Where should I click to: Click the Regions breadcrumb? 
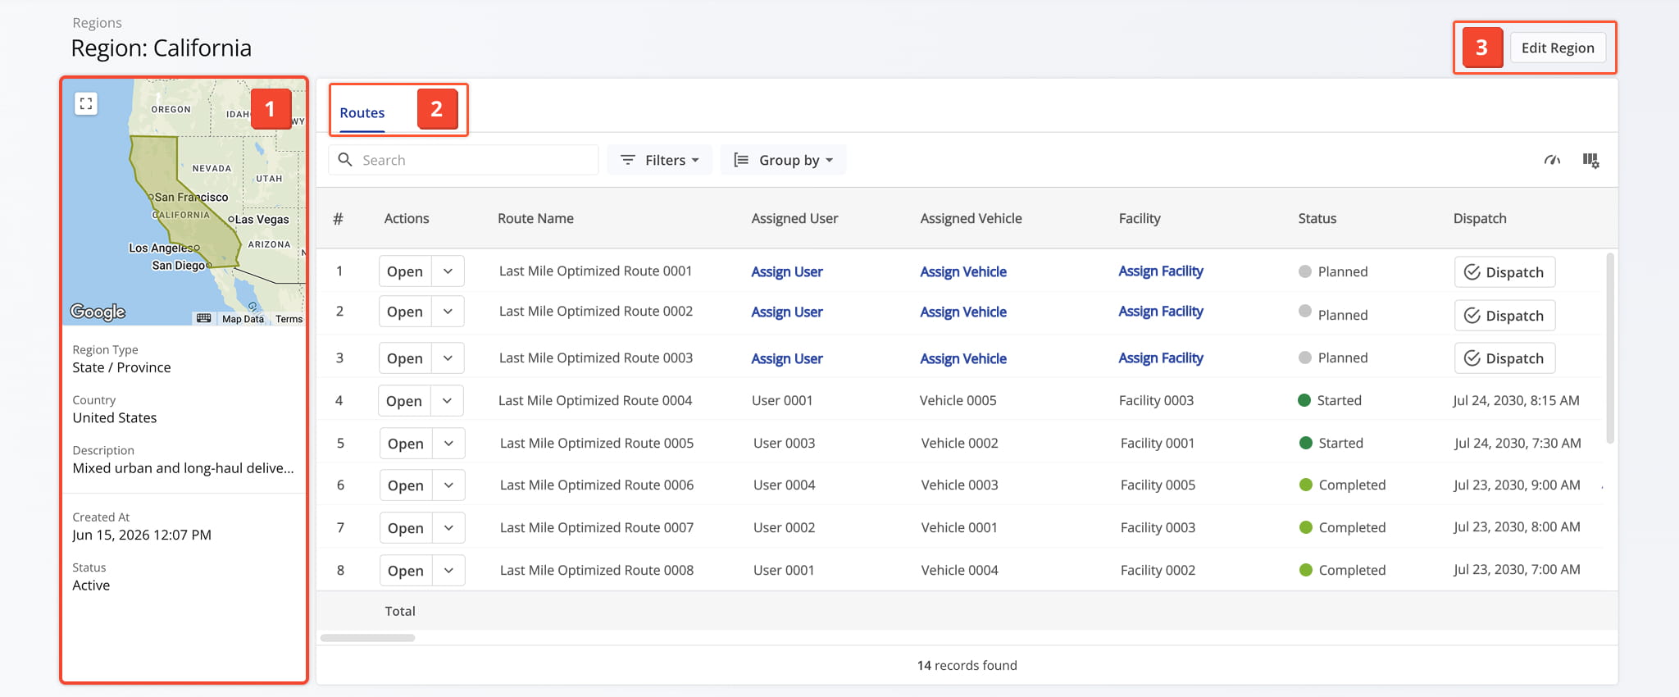(x=97, y=23)
